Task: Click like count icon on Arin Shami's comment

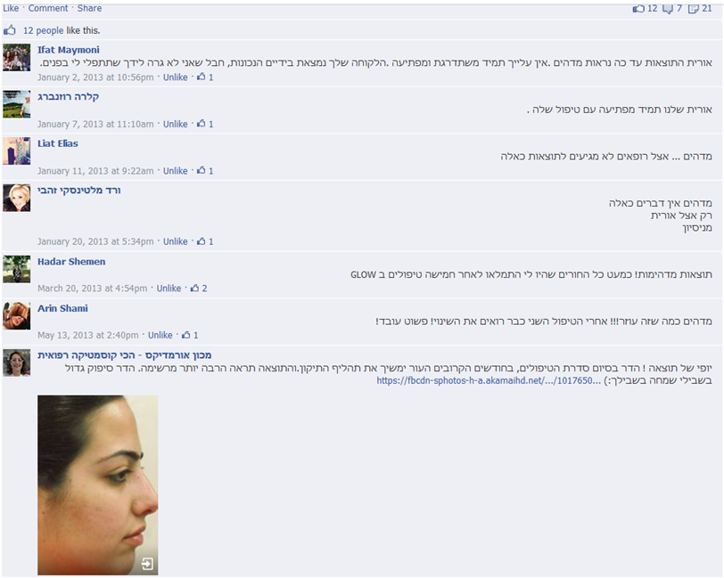Action: click(x=186, y=335)
